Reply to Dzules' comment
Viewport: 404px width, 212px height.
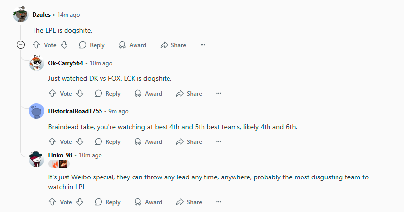(92, 45)
